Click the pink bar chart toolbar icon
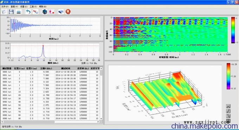Screen dimensions: 239x130 tap(52, 12)
